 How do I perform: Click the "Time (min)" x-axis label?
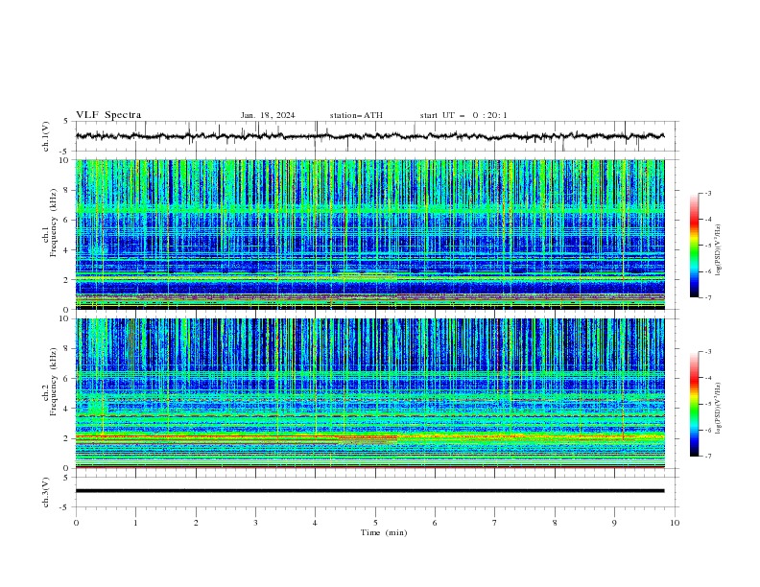tap(384, 532)
